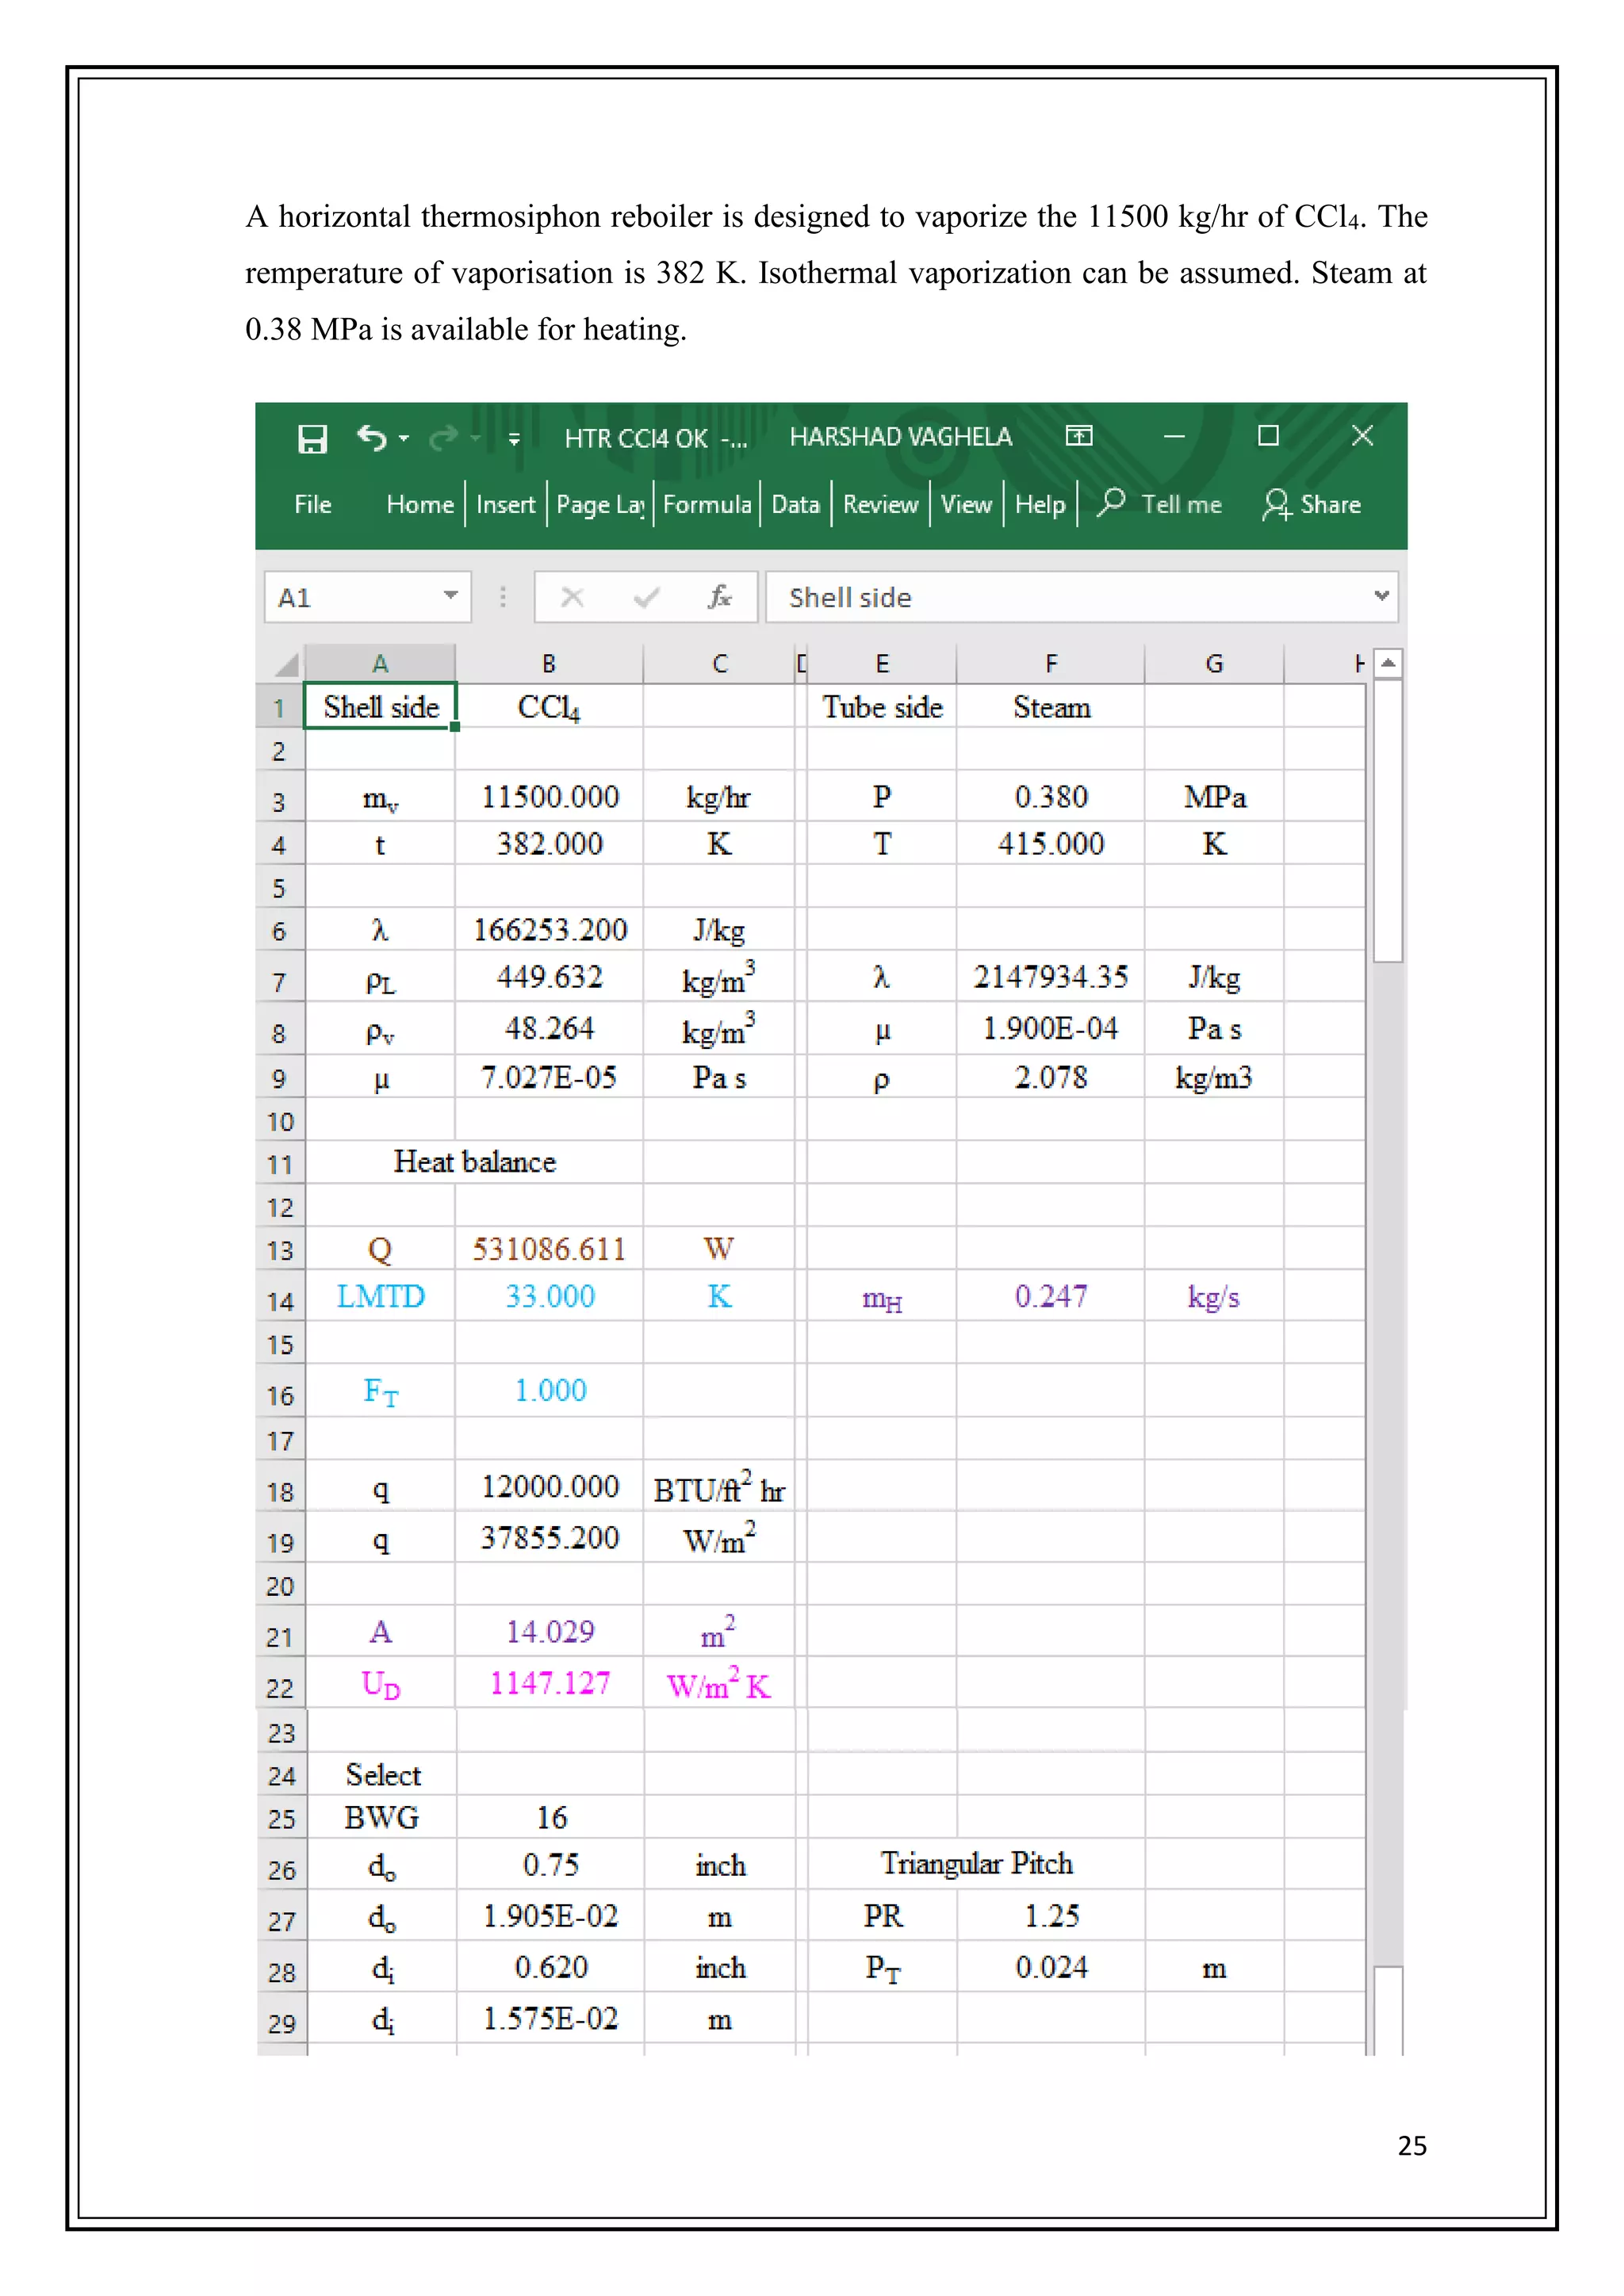
Task: Click the Enter checkmark icon in formula bar
Action: tap(646, 598)
